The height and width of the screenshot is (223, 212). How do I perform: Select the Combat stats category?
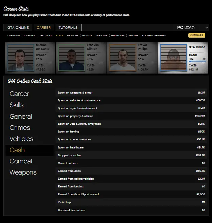(x=21, y=161)
